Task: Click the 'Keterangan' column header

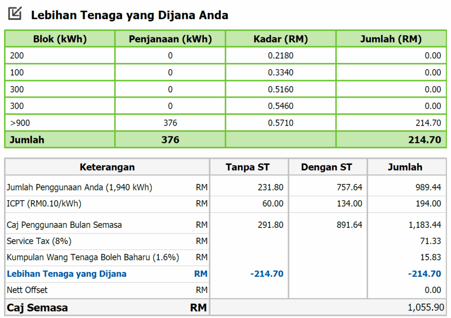Action: [107, 167]
